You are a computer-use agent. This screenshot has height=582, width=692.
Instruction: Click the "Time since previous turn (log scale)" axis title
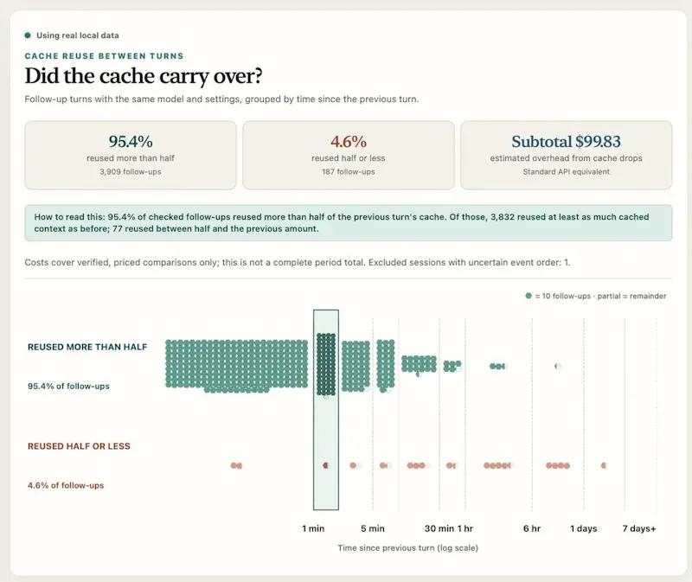click(407, 548)
